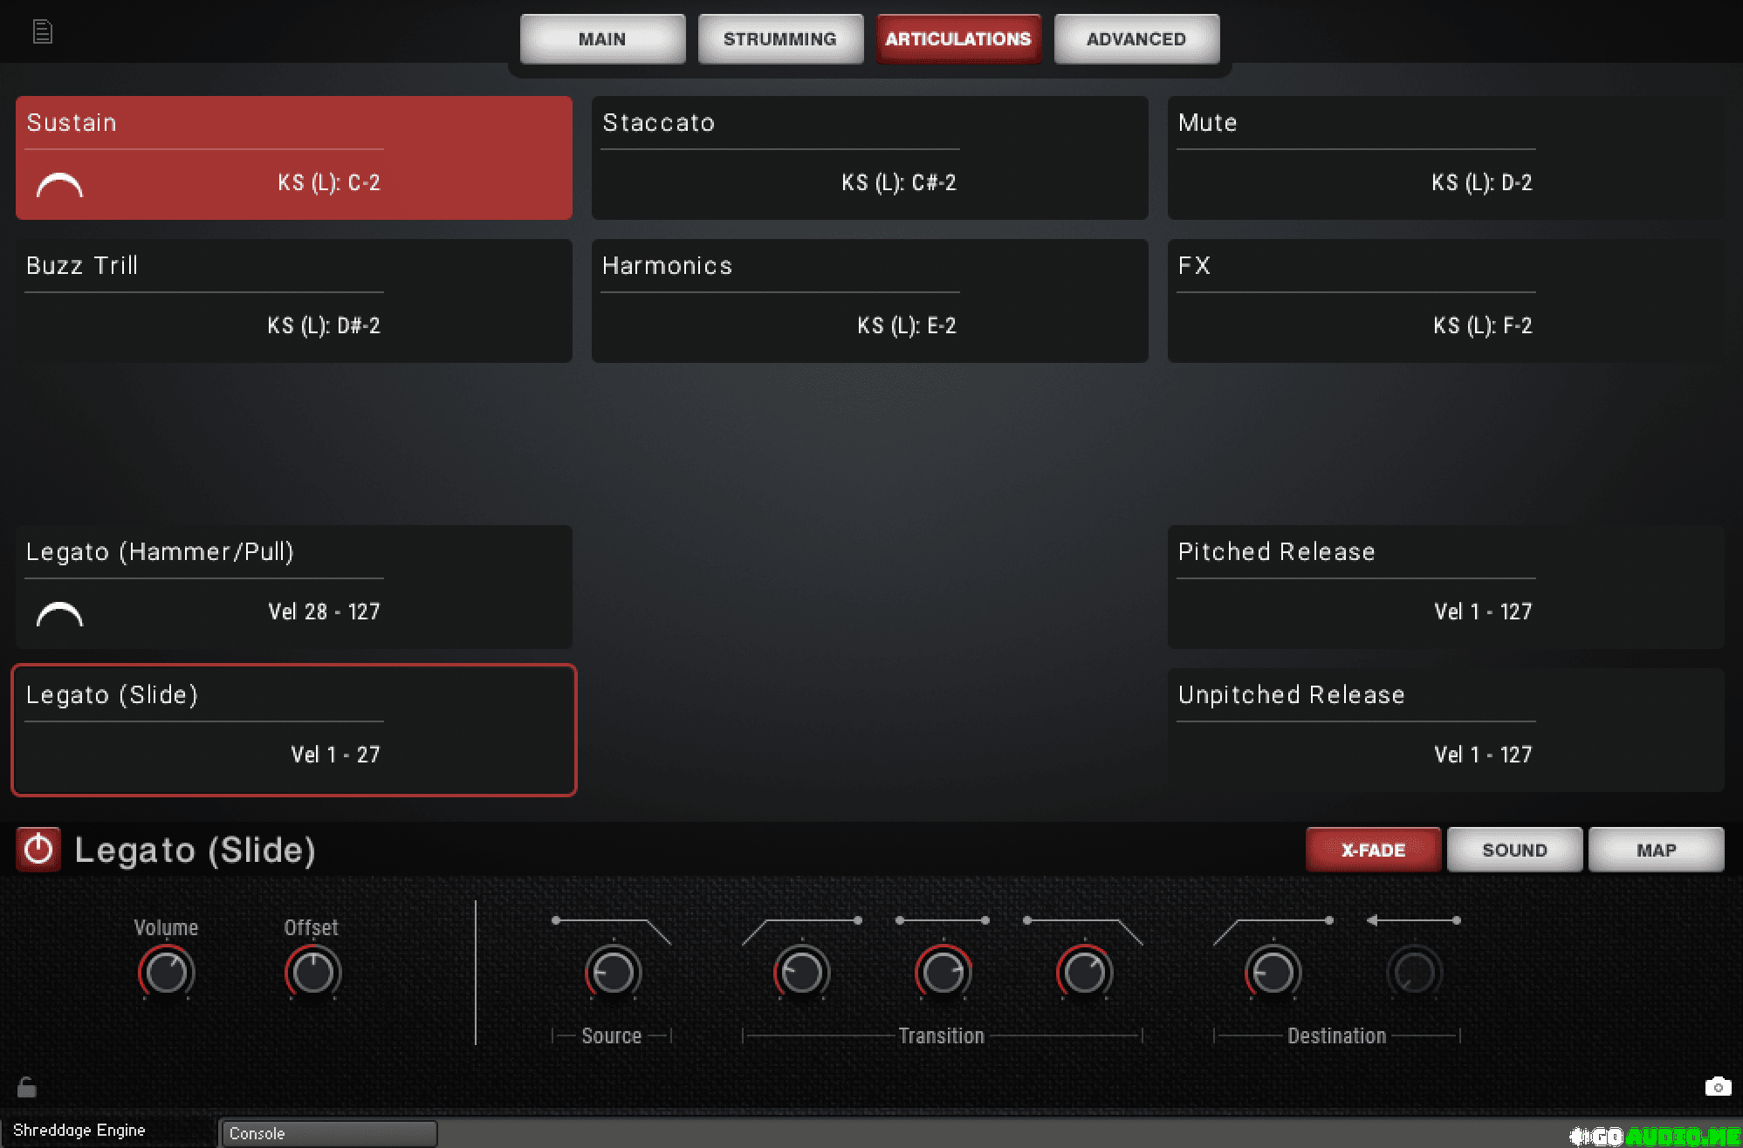Select the X-FADE button
Screen dimensions: 1743x1148
click(x=1372, y=851)
